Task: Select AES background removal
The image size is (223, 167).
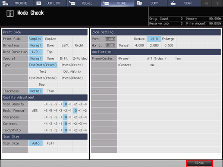Action: [35, 111]
